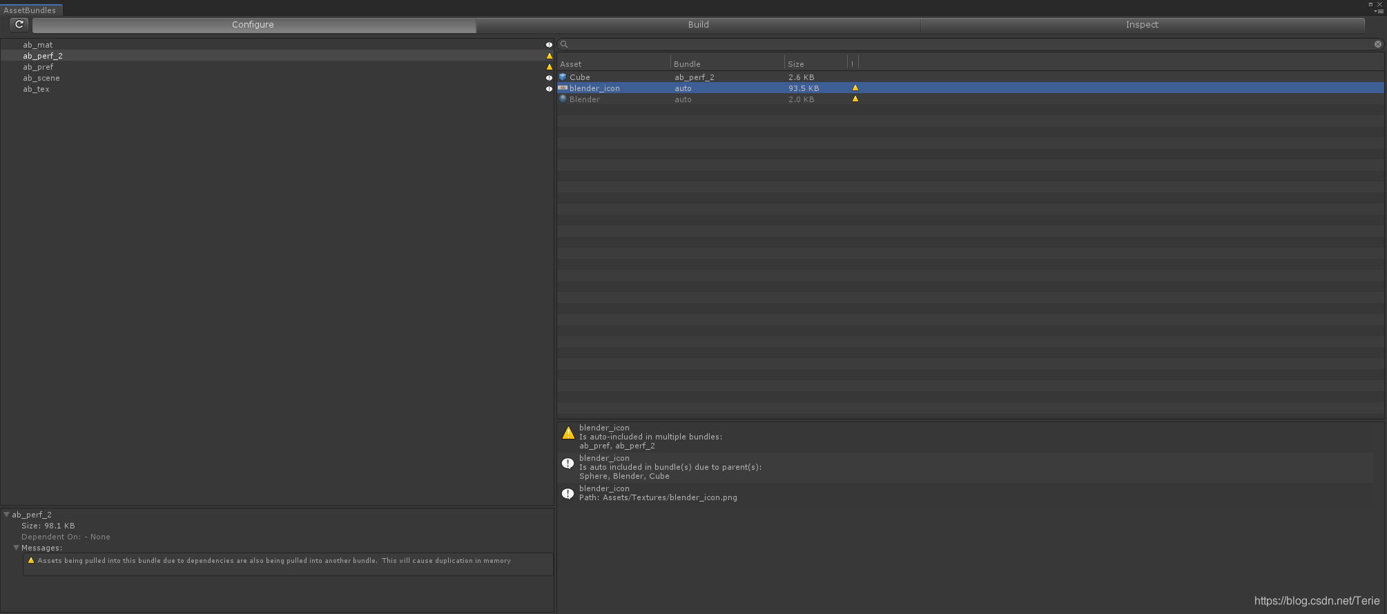Focus the asset search field
Viewport: 1387px width, 614px height.
click(x=970, y=44)
